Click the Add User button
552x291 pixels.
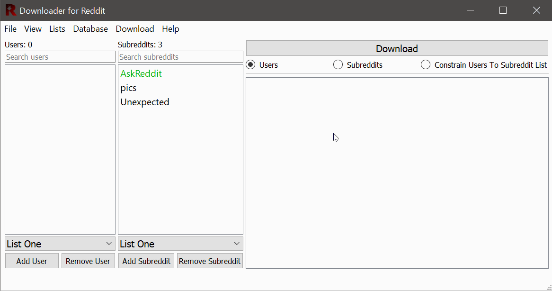[32, 261]
